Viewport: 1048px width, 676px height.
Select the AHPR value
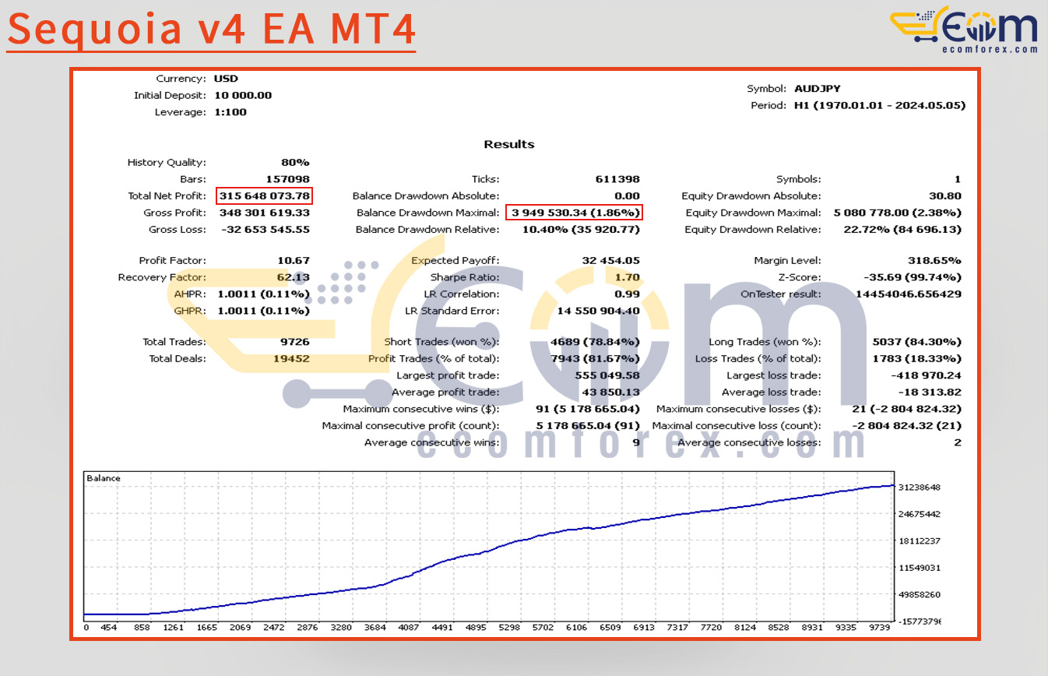pos(263,294)
